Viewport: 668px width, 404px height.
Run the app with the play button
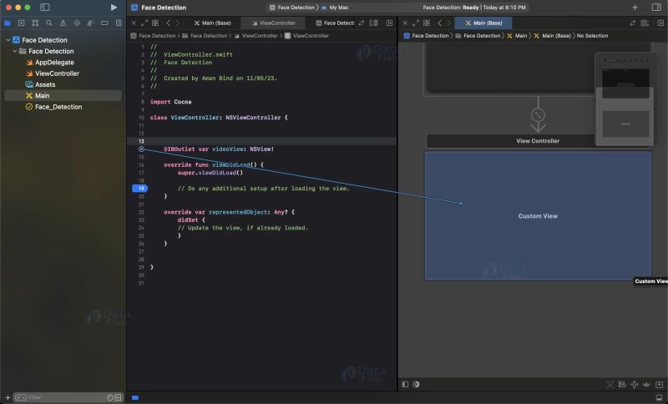tap(114, 8)
